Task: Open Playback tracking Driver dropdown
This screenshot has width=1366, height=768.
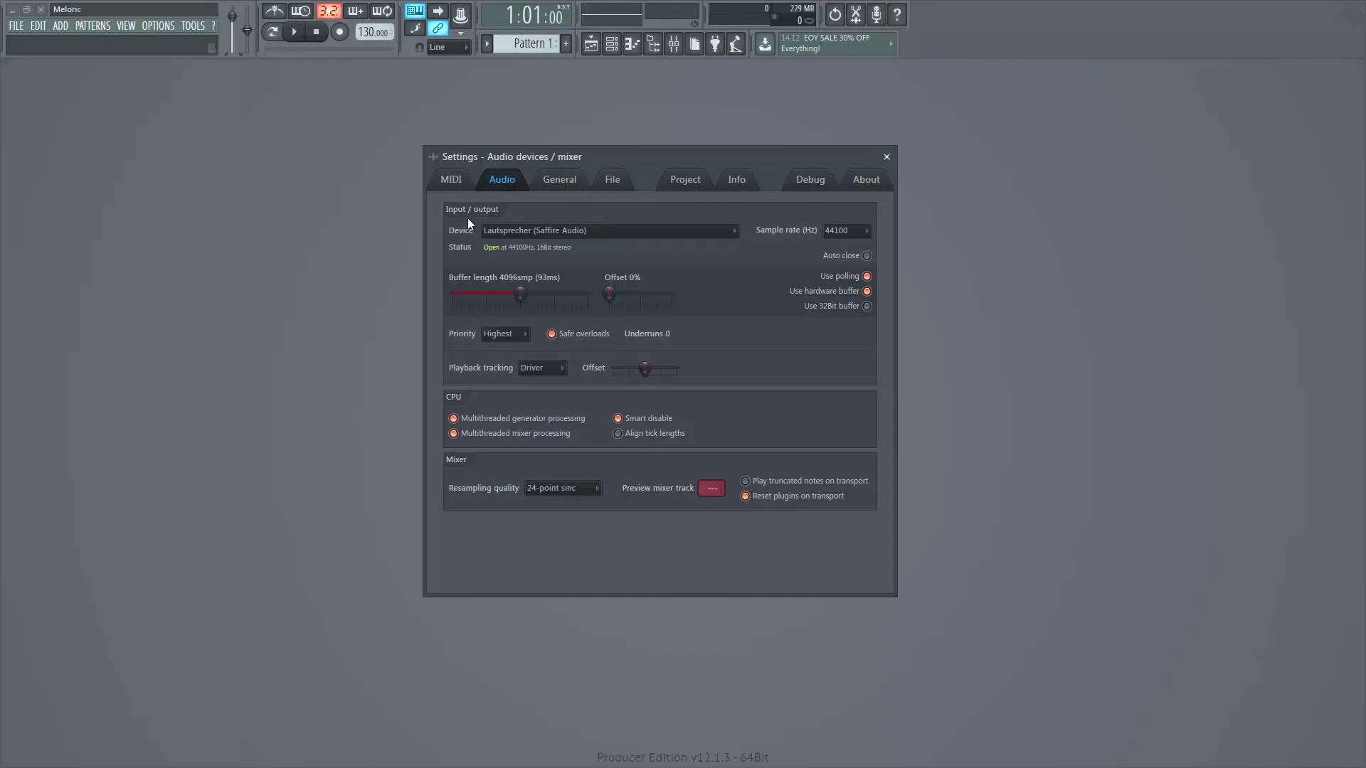Action: pyautogui.click(x=542, y=368)
